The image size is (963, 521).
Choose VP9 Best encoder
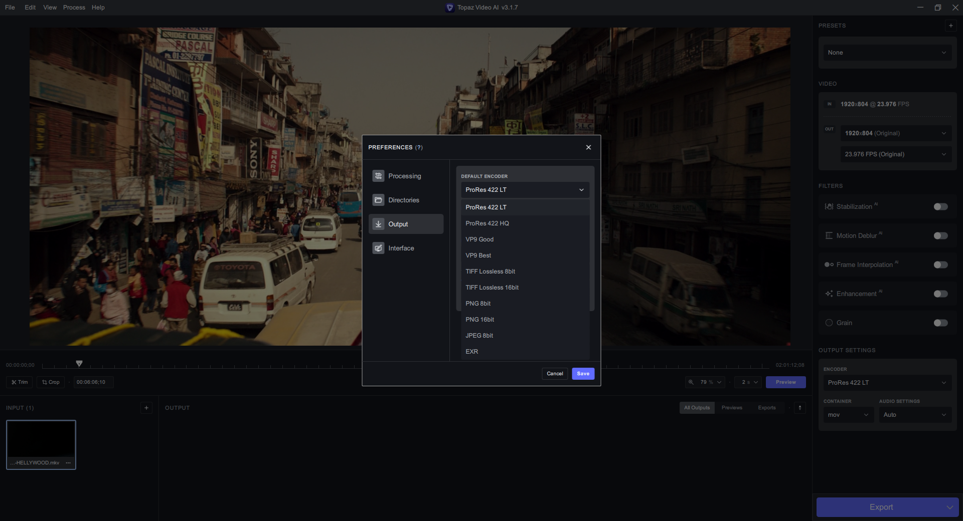point(525,255)
